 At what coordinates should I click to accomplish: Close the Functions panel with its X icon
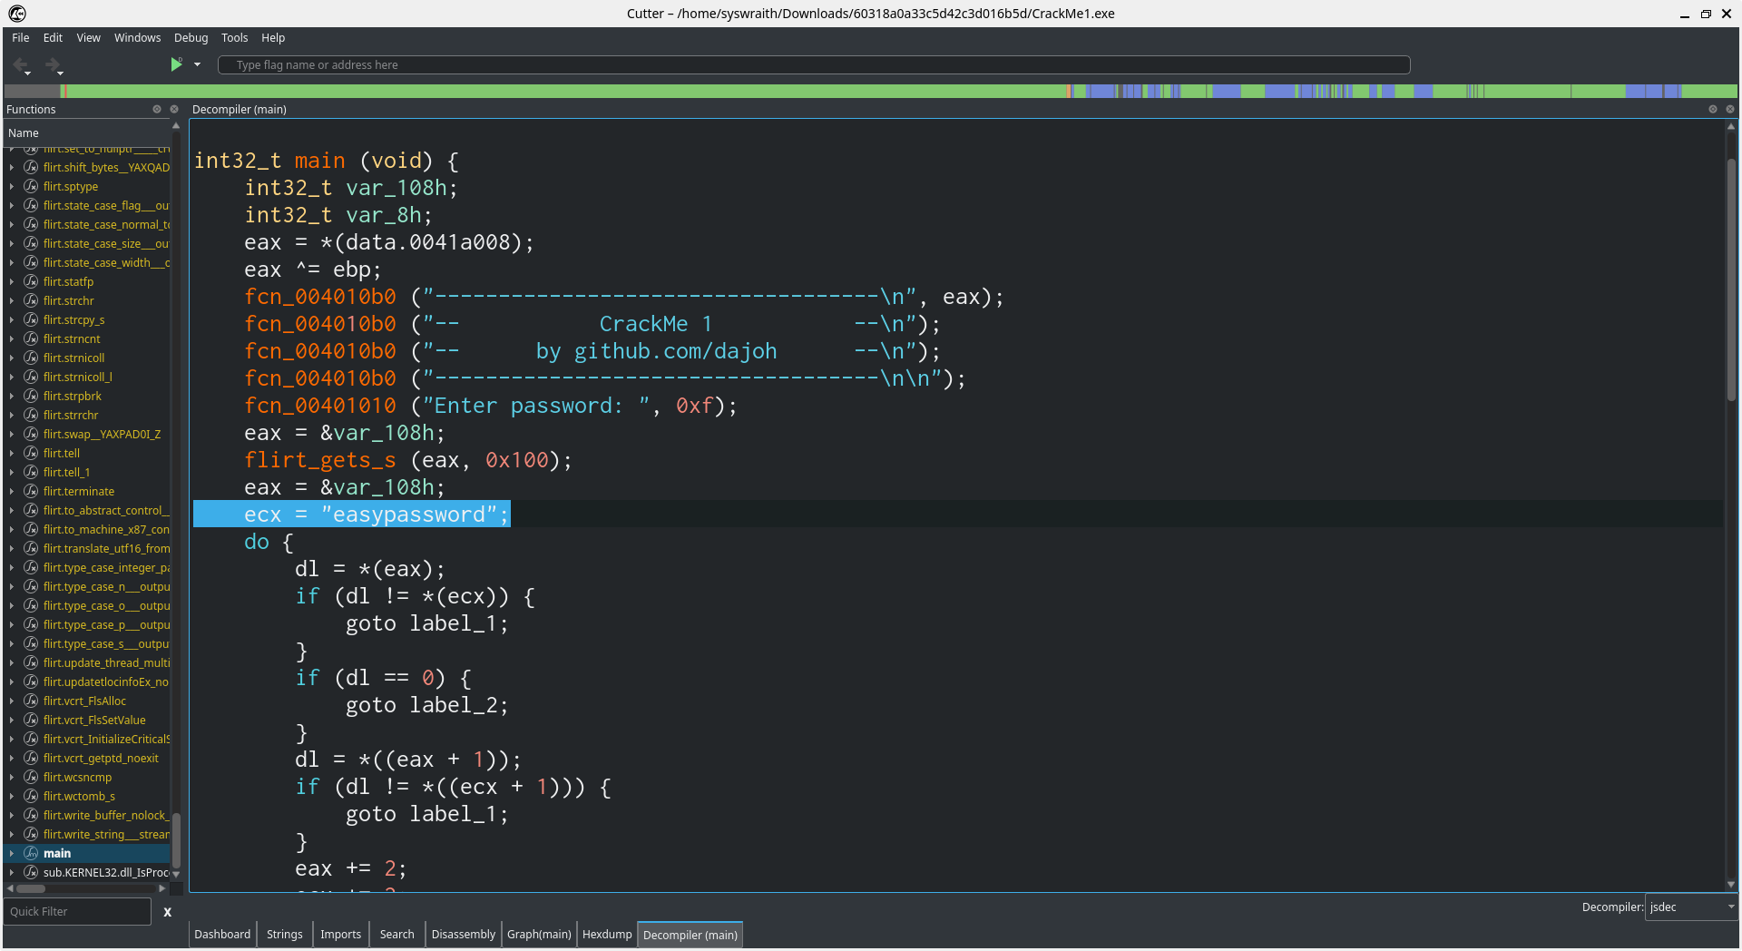click(x=174, y=109)
